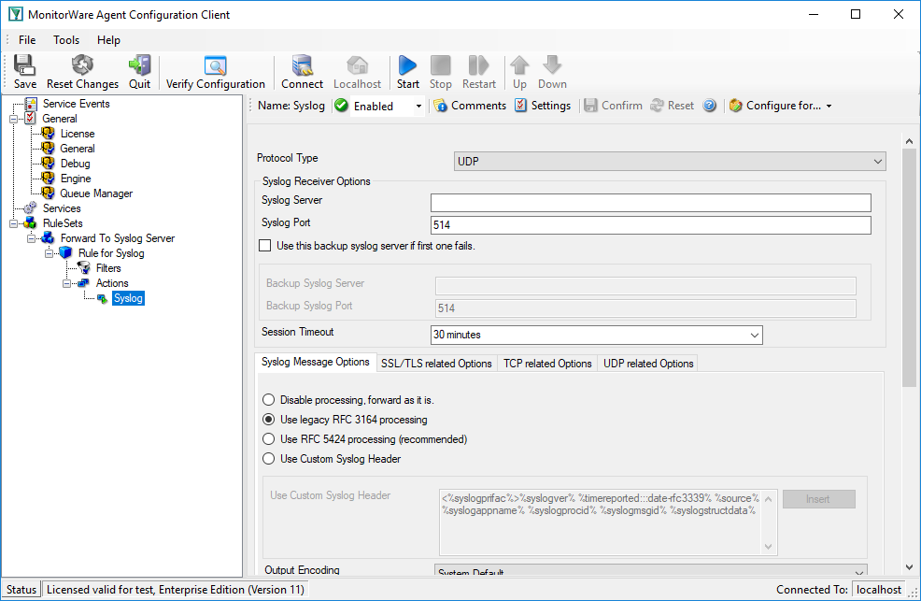This screenshot has height=601, width=921.
Task: Select the Syslog action in the tree
Action: [x=128, y=298]
